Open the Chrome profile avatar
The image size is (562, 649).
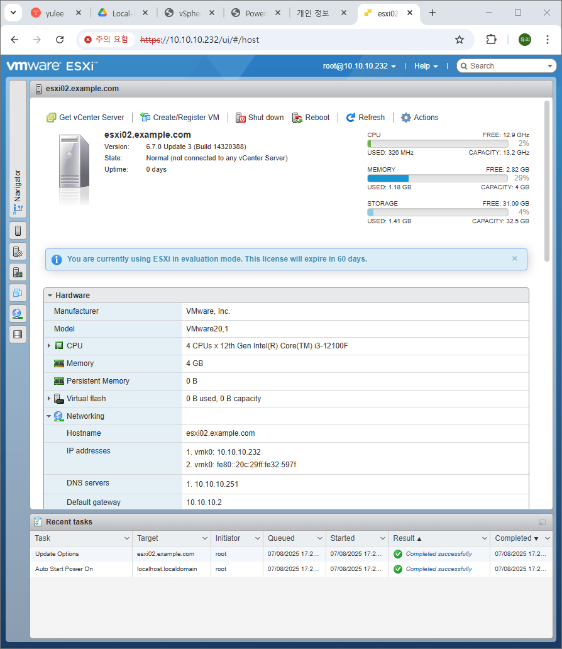point(525,40)
